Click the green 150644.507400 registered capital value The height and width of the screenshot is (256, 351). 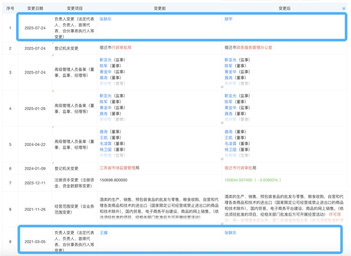(238, 180)
